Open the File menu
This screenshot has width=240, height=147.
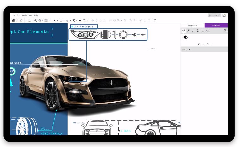point(14,15)
